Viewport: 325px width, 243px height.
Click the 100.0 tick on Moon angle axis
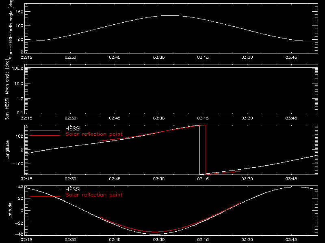17,68
